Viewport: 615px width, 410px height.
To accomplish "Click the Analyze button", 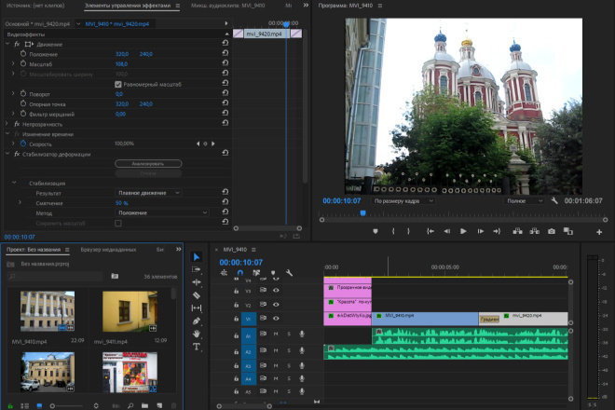I will [148, 164].
